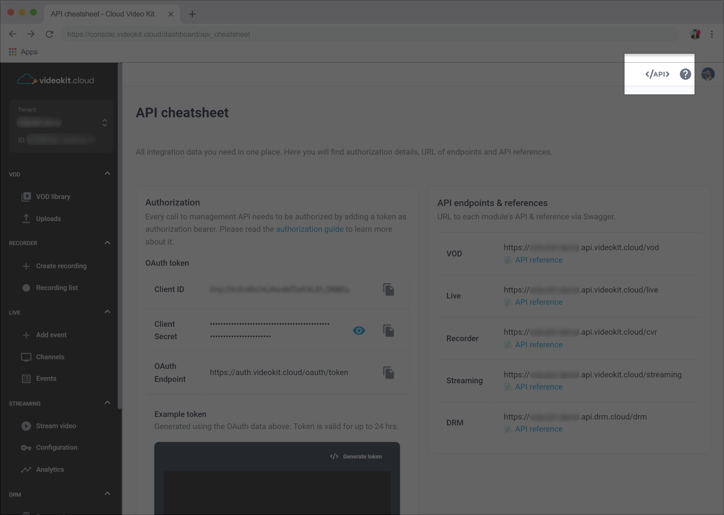Focus the browser address bar

[369, 34]
